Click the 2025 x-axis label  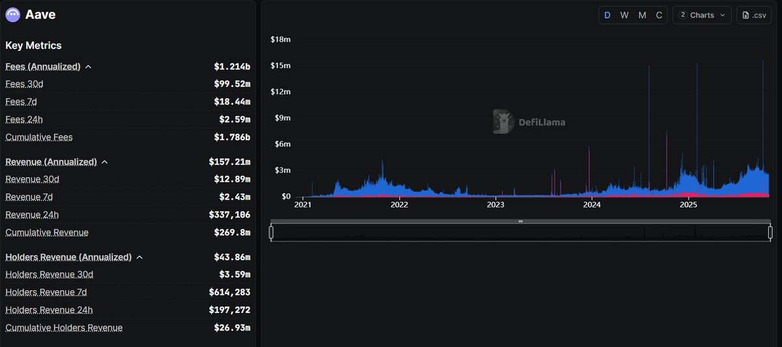click(x=689, y=205)
